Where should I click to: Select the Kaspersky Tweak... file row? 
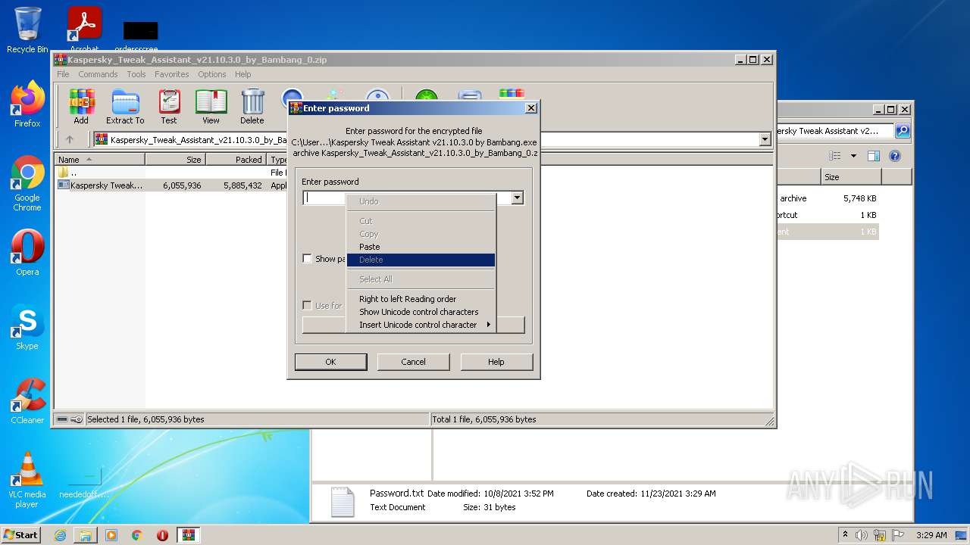171,185
